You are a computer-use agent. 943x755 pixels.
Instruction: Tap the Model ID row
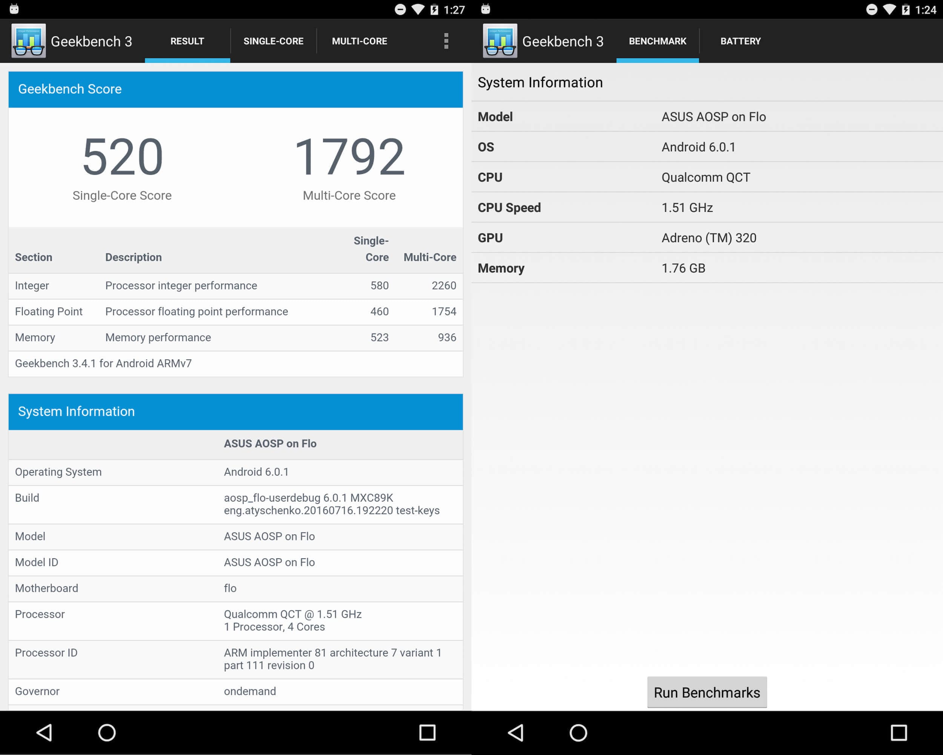(x=235, y=563)
